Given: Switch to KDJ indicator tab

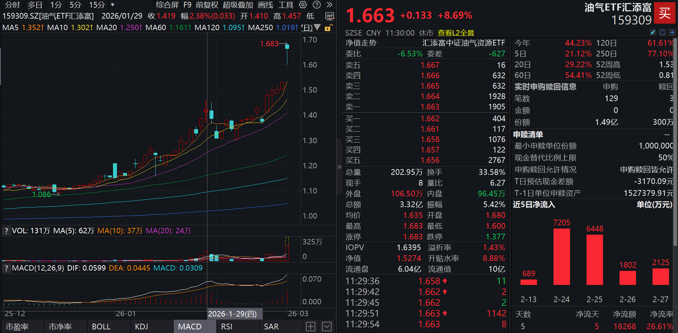Looking at the screenshot, I should tap(151, 327).
